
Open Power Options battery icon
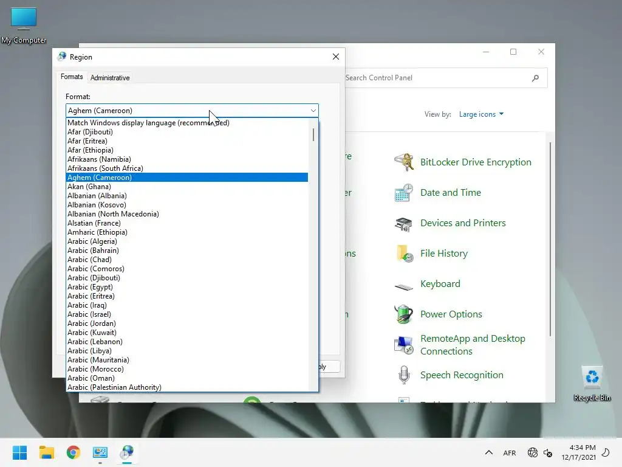click(404, 314)
